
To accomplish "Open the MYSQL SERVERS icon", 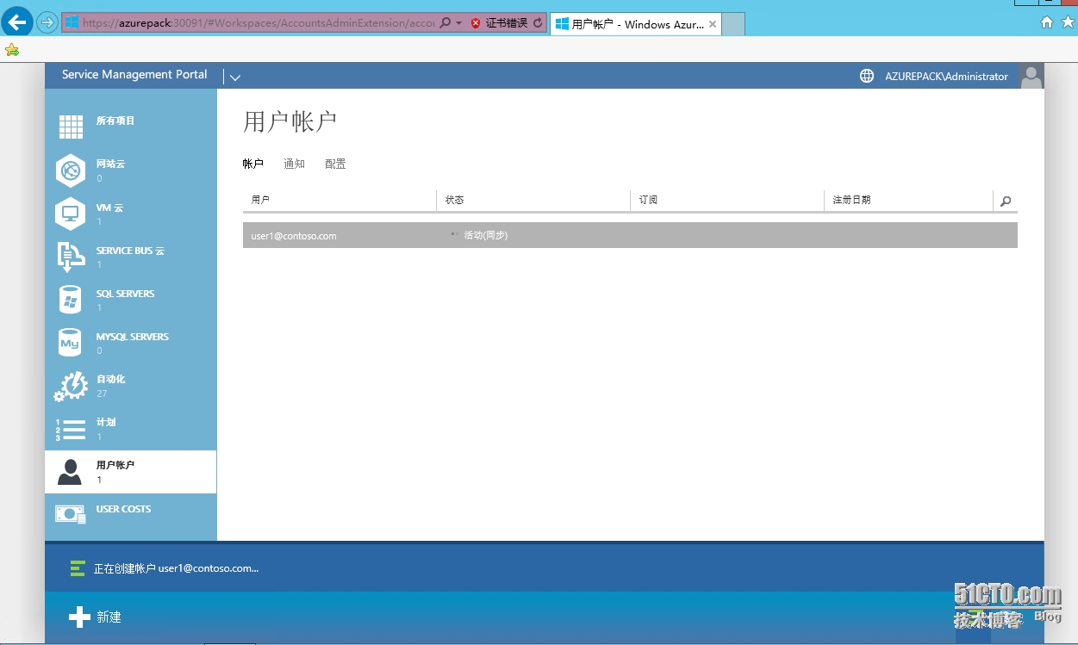I will point(70,342).
